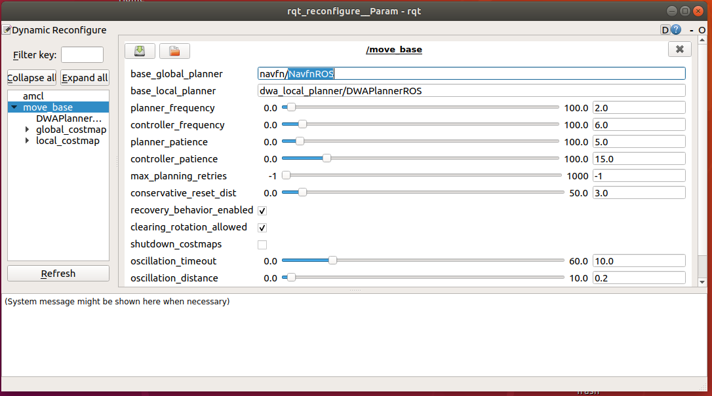712x396 pixels.
Task: Open the rqt help question mark icon
Action: coord(676,30)
